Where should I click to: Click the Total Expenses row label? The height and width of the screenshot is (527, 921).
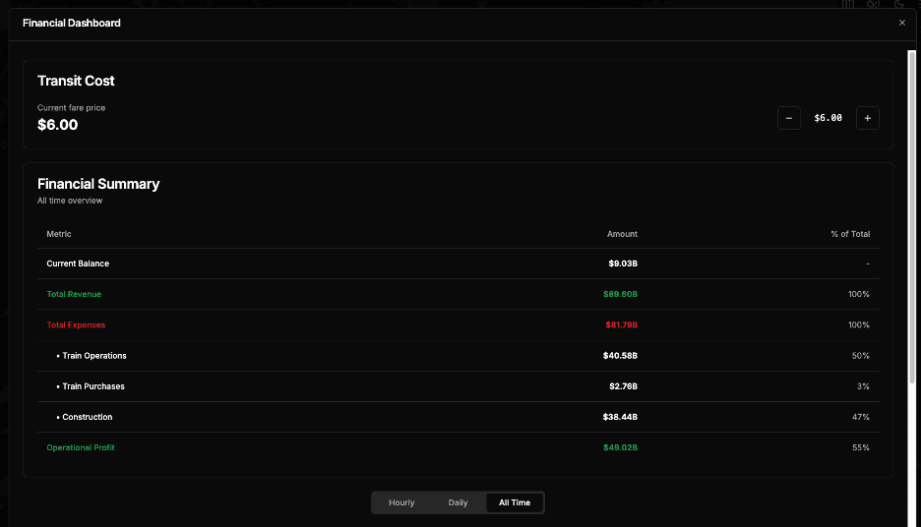tap(76, 324)
